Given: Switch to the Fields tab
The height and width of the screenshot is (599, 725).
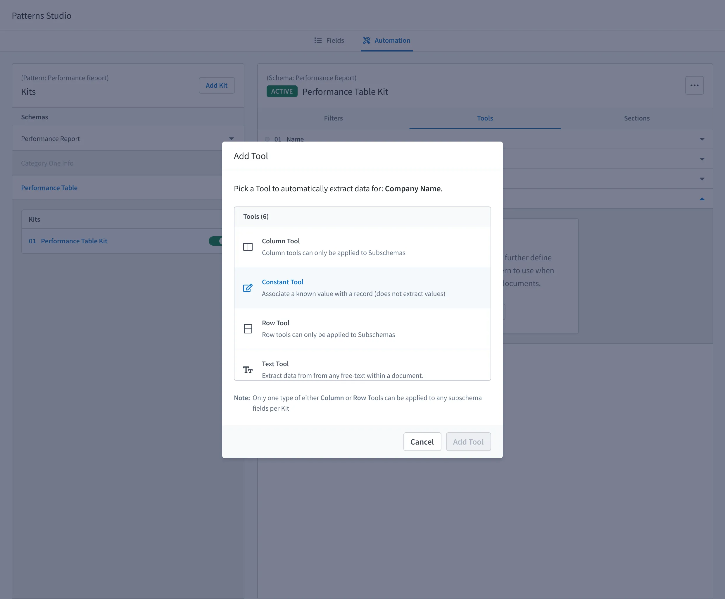Looking at the screenshot, I should tap(329, 40).
